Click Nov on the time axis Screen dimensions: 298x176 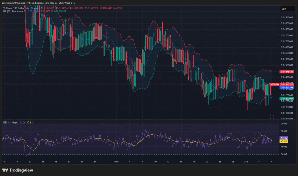click(x=116, y=161)
